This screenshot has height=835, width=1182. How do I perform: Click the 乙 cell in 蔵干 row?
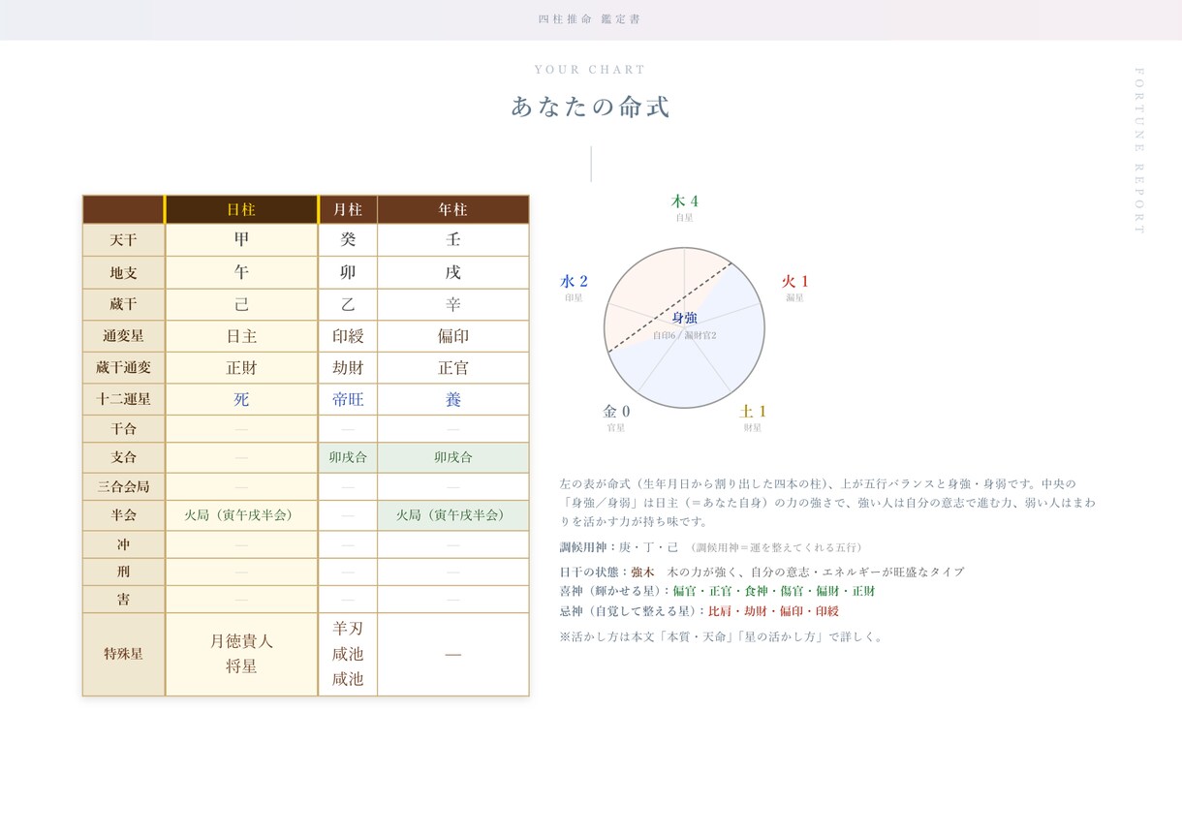348,304
